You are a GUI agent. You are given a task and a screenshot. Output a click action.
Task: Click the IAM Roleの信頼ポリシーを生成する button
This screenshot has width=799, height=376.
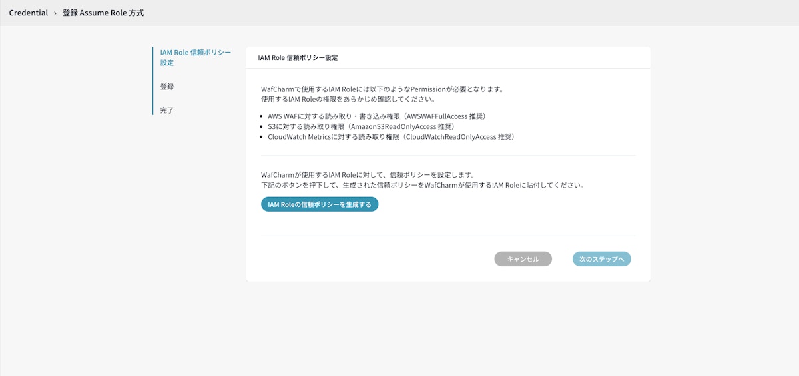tap(320, 204)
